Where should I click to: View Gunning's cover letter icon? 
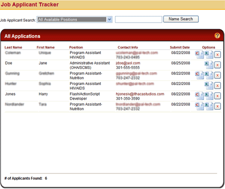pos(199,75)
